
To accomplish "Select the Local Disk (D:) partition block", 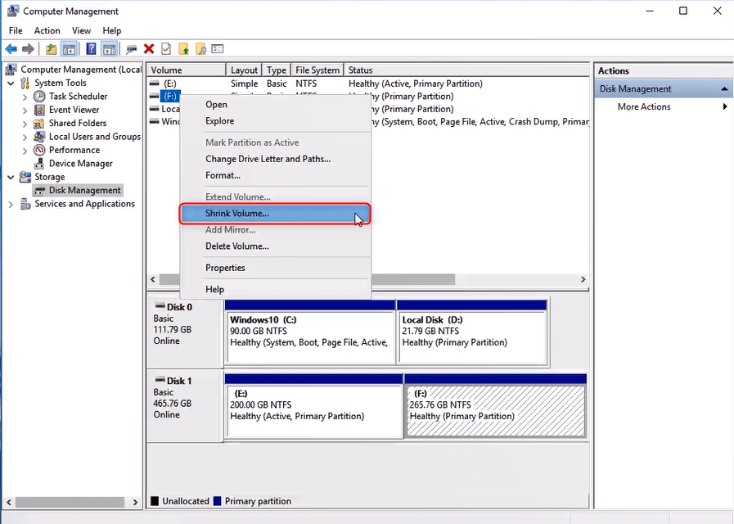I will (472, 332).
